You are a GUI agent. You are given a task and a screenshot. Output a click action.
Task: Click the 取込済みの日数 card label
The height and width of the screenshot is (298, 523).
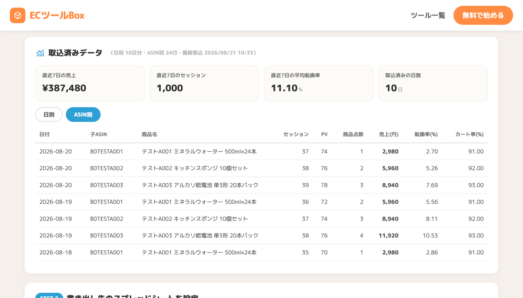403,76
